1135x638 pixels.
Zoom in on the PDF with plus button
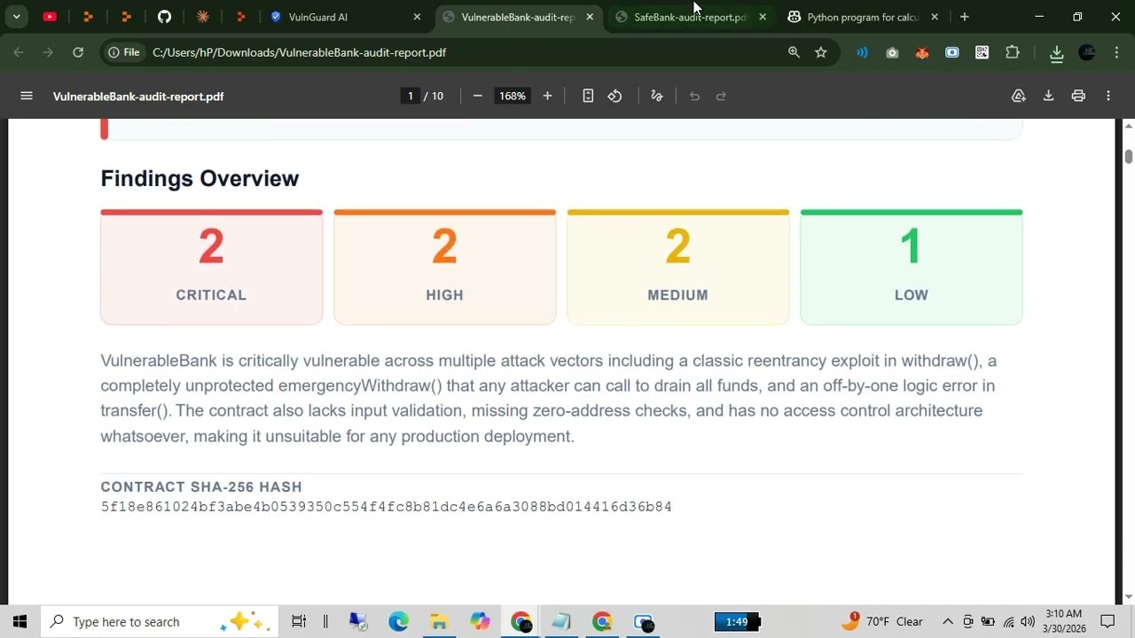[547, 96]
